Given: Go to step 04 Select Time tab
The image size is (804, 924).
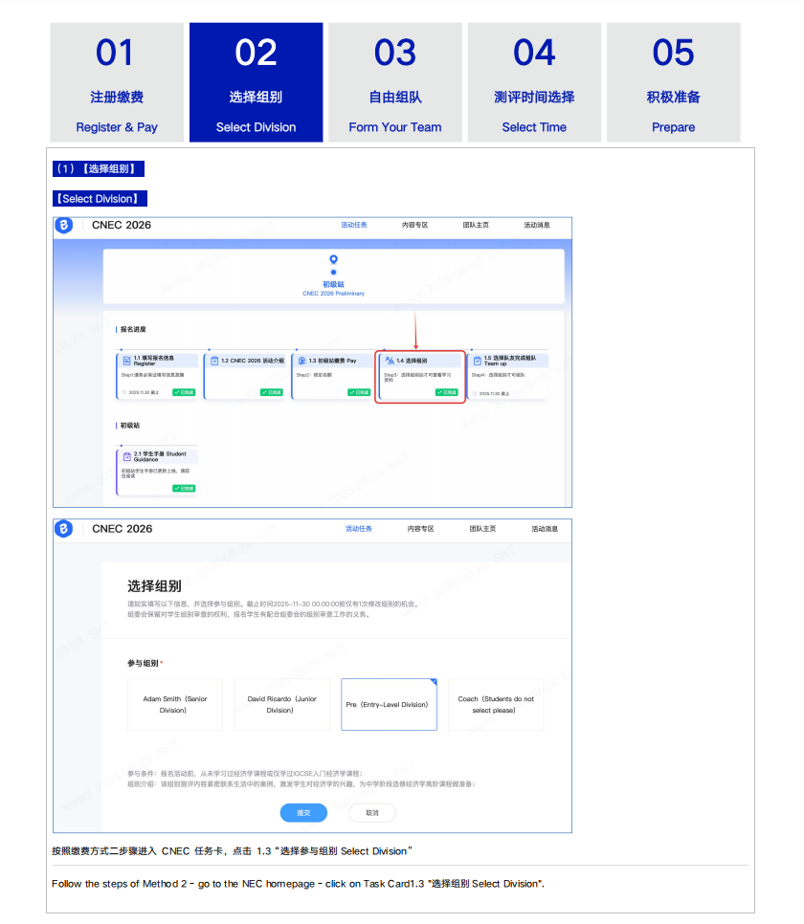Looking at the screenshot, I should click(x=534, y=83).
